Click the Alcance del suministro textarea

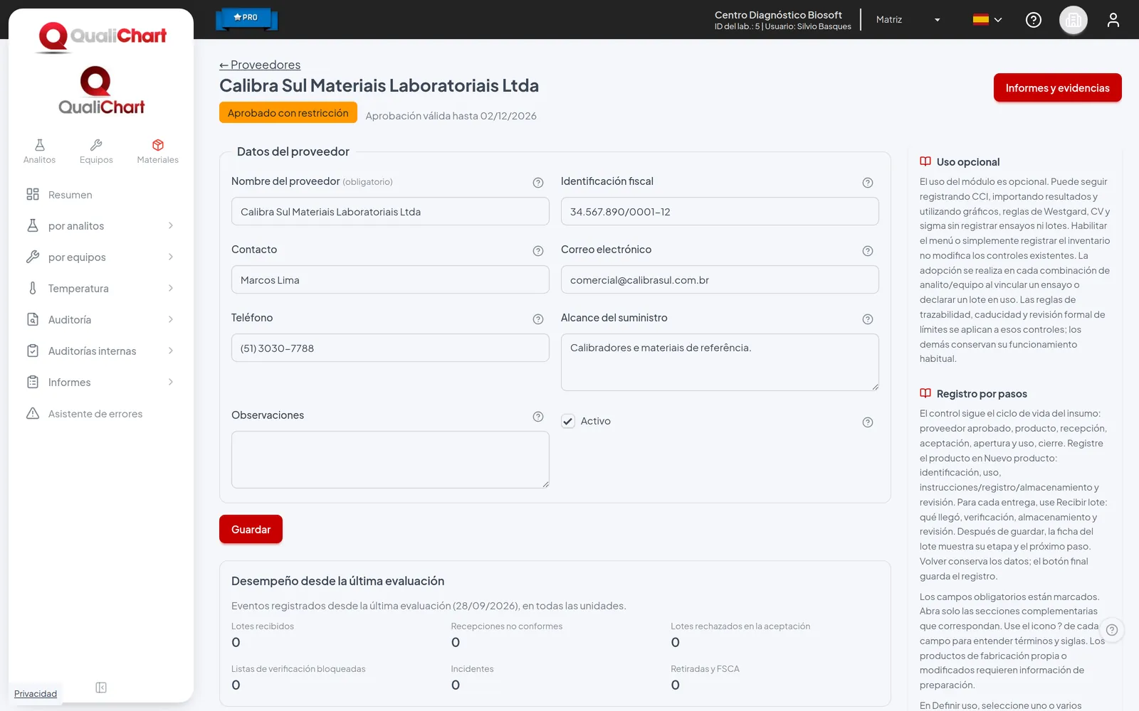click(720, 362)
